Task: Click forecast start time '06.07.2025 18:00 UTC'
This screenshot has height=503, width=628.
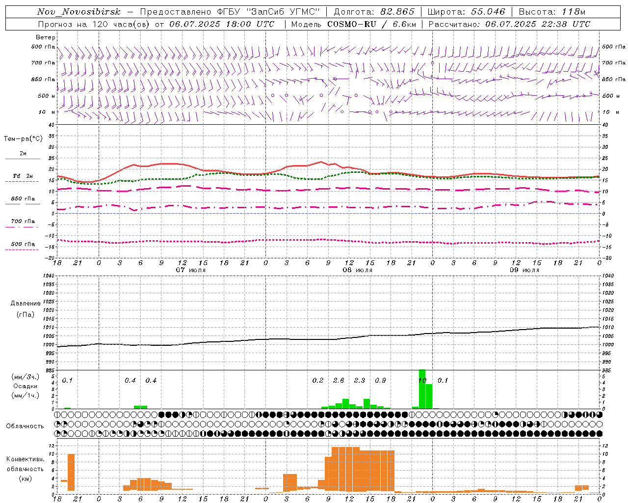Action: coord(222,24)
